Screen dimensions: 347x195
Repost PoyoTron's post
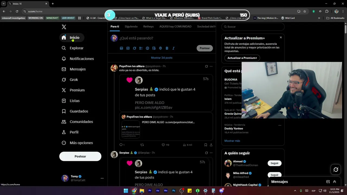[142, 145]
